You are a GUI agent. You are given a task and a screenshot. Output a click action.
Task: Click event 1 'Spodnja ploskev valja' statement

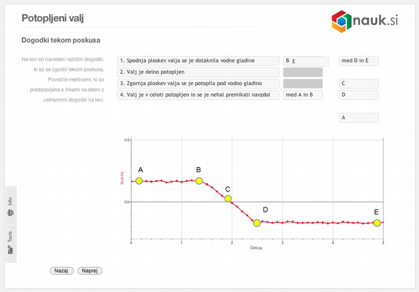(x=198, y=61)
